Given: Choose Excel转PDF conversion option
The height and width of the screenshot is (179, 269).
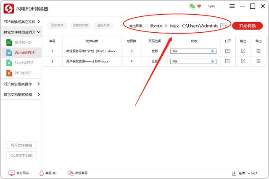Looking at the screenshot, I should tap(24, 63).
